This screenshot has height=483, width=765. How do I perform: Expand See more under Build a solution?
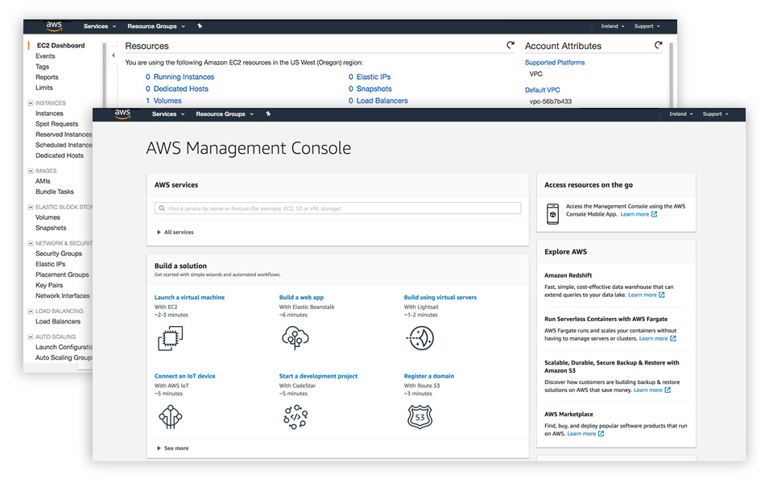[x=172, y=448]
